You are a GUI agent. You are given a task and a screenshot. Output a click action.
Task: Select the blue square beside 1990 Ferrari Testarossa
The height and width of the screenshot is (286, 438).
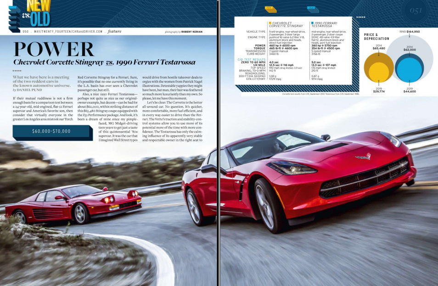(x=312, y=23)
